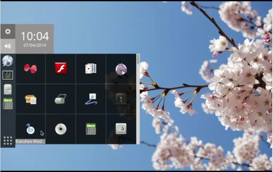The width and height of the screenshot is (273, 172).
Task: Click the 07/04/2014 date text
Action: coord(35,45)
